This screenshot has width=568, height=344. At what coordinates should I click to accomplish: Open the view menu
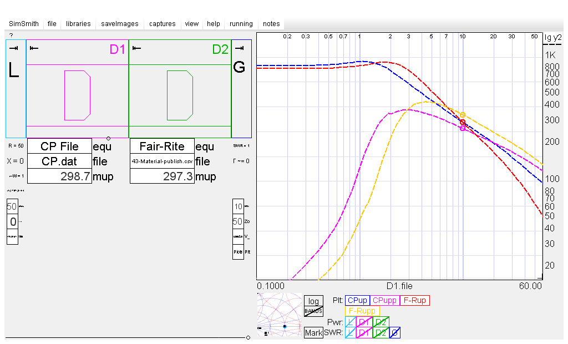click(x=191, y=23)
